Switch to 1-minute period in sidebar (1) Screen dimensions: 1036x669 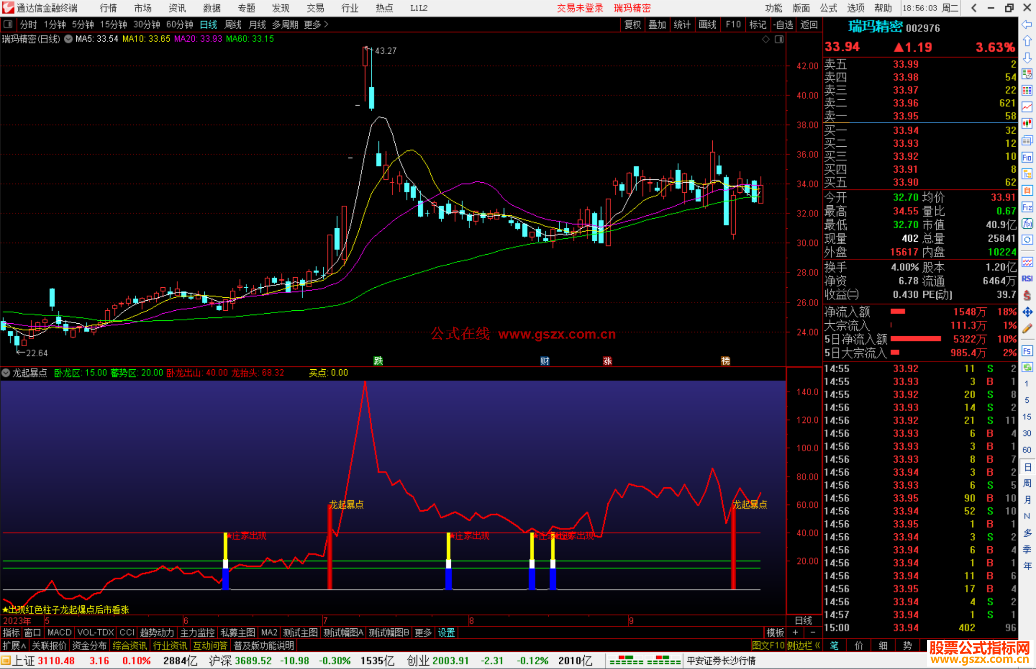pos(1026,384)
